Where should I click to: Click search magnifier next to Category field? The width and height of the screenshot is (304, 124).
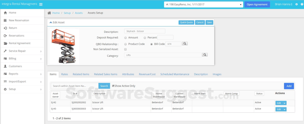[x=205, y=55]
